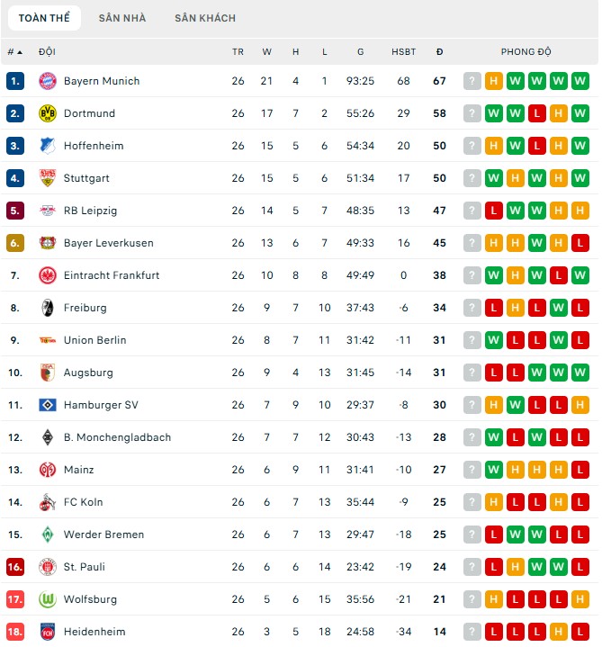Click the St. Pauli club crest
The height and width of the screenshot is (647, 602).
point(48,567)
